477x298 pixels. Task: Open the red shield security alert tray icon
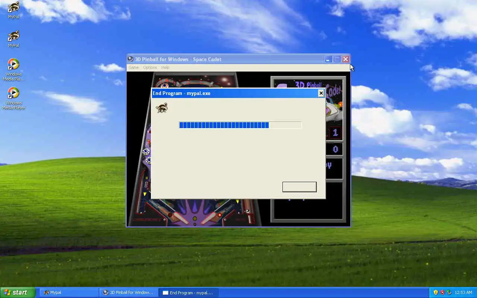[x=442, y=292]
